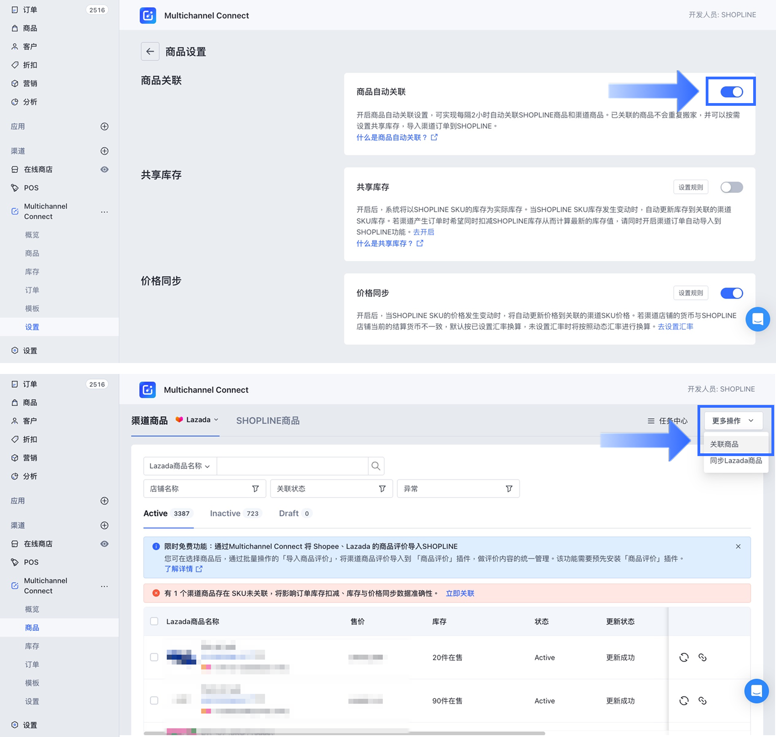Open 折扣 in the upper screenshot sidebar
The height and width of the screenshot is (737, 776).
click(30, 65)
